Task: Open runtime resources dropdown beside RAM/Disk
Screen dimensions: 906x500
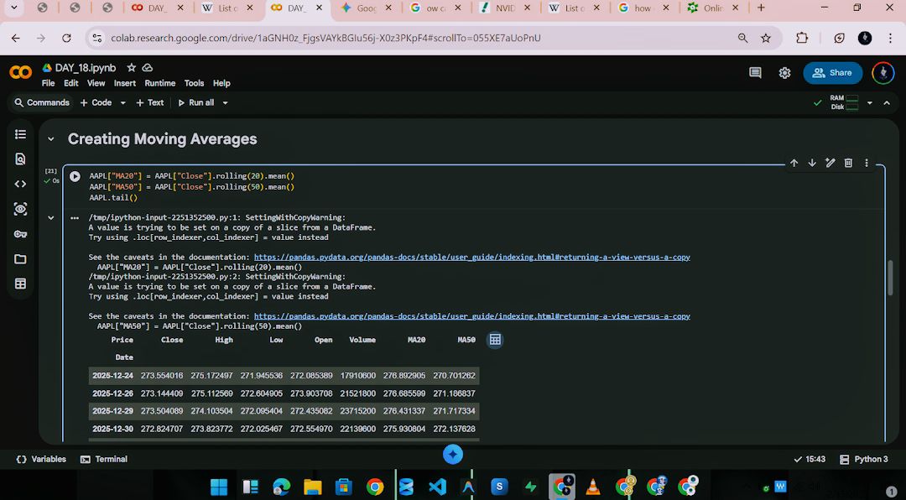Action: coord(870,103)
